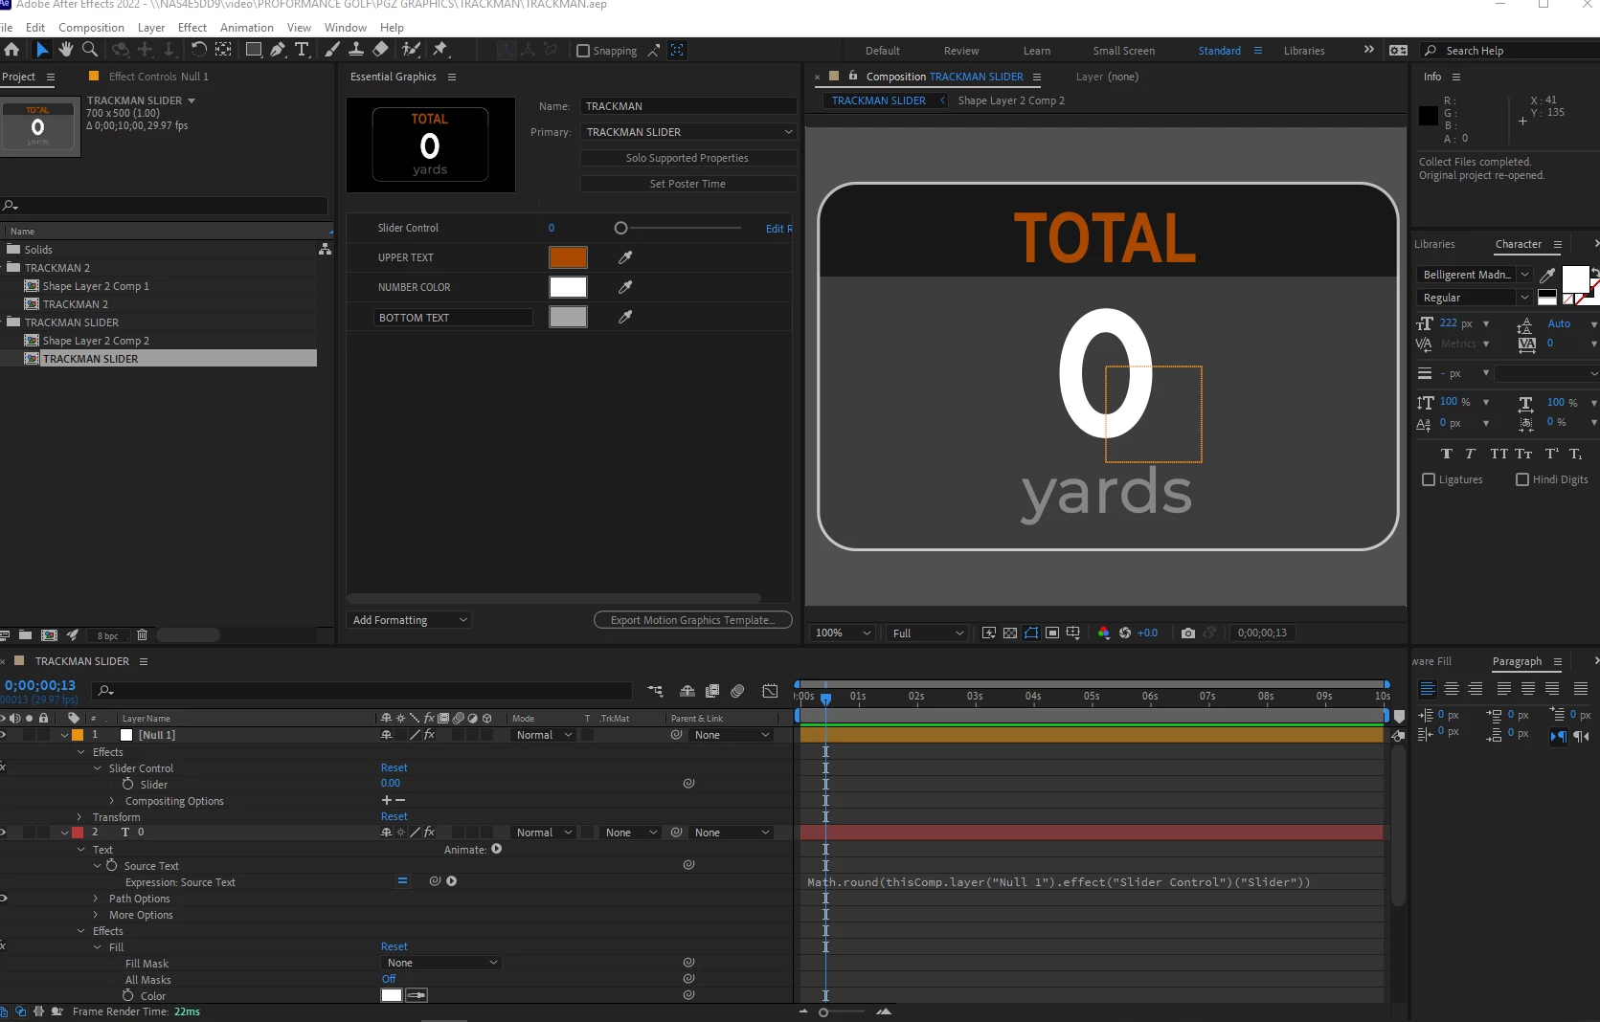
Task: Choose the Rotation tool
Action: [x=198, y=50]
